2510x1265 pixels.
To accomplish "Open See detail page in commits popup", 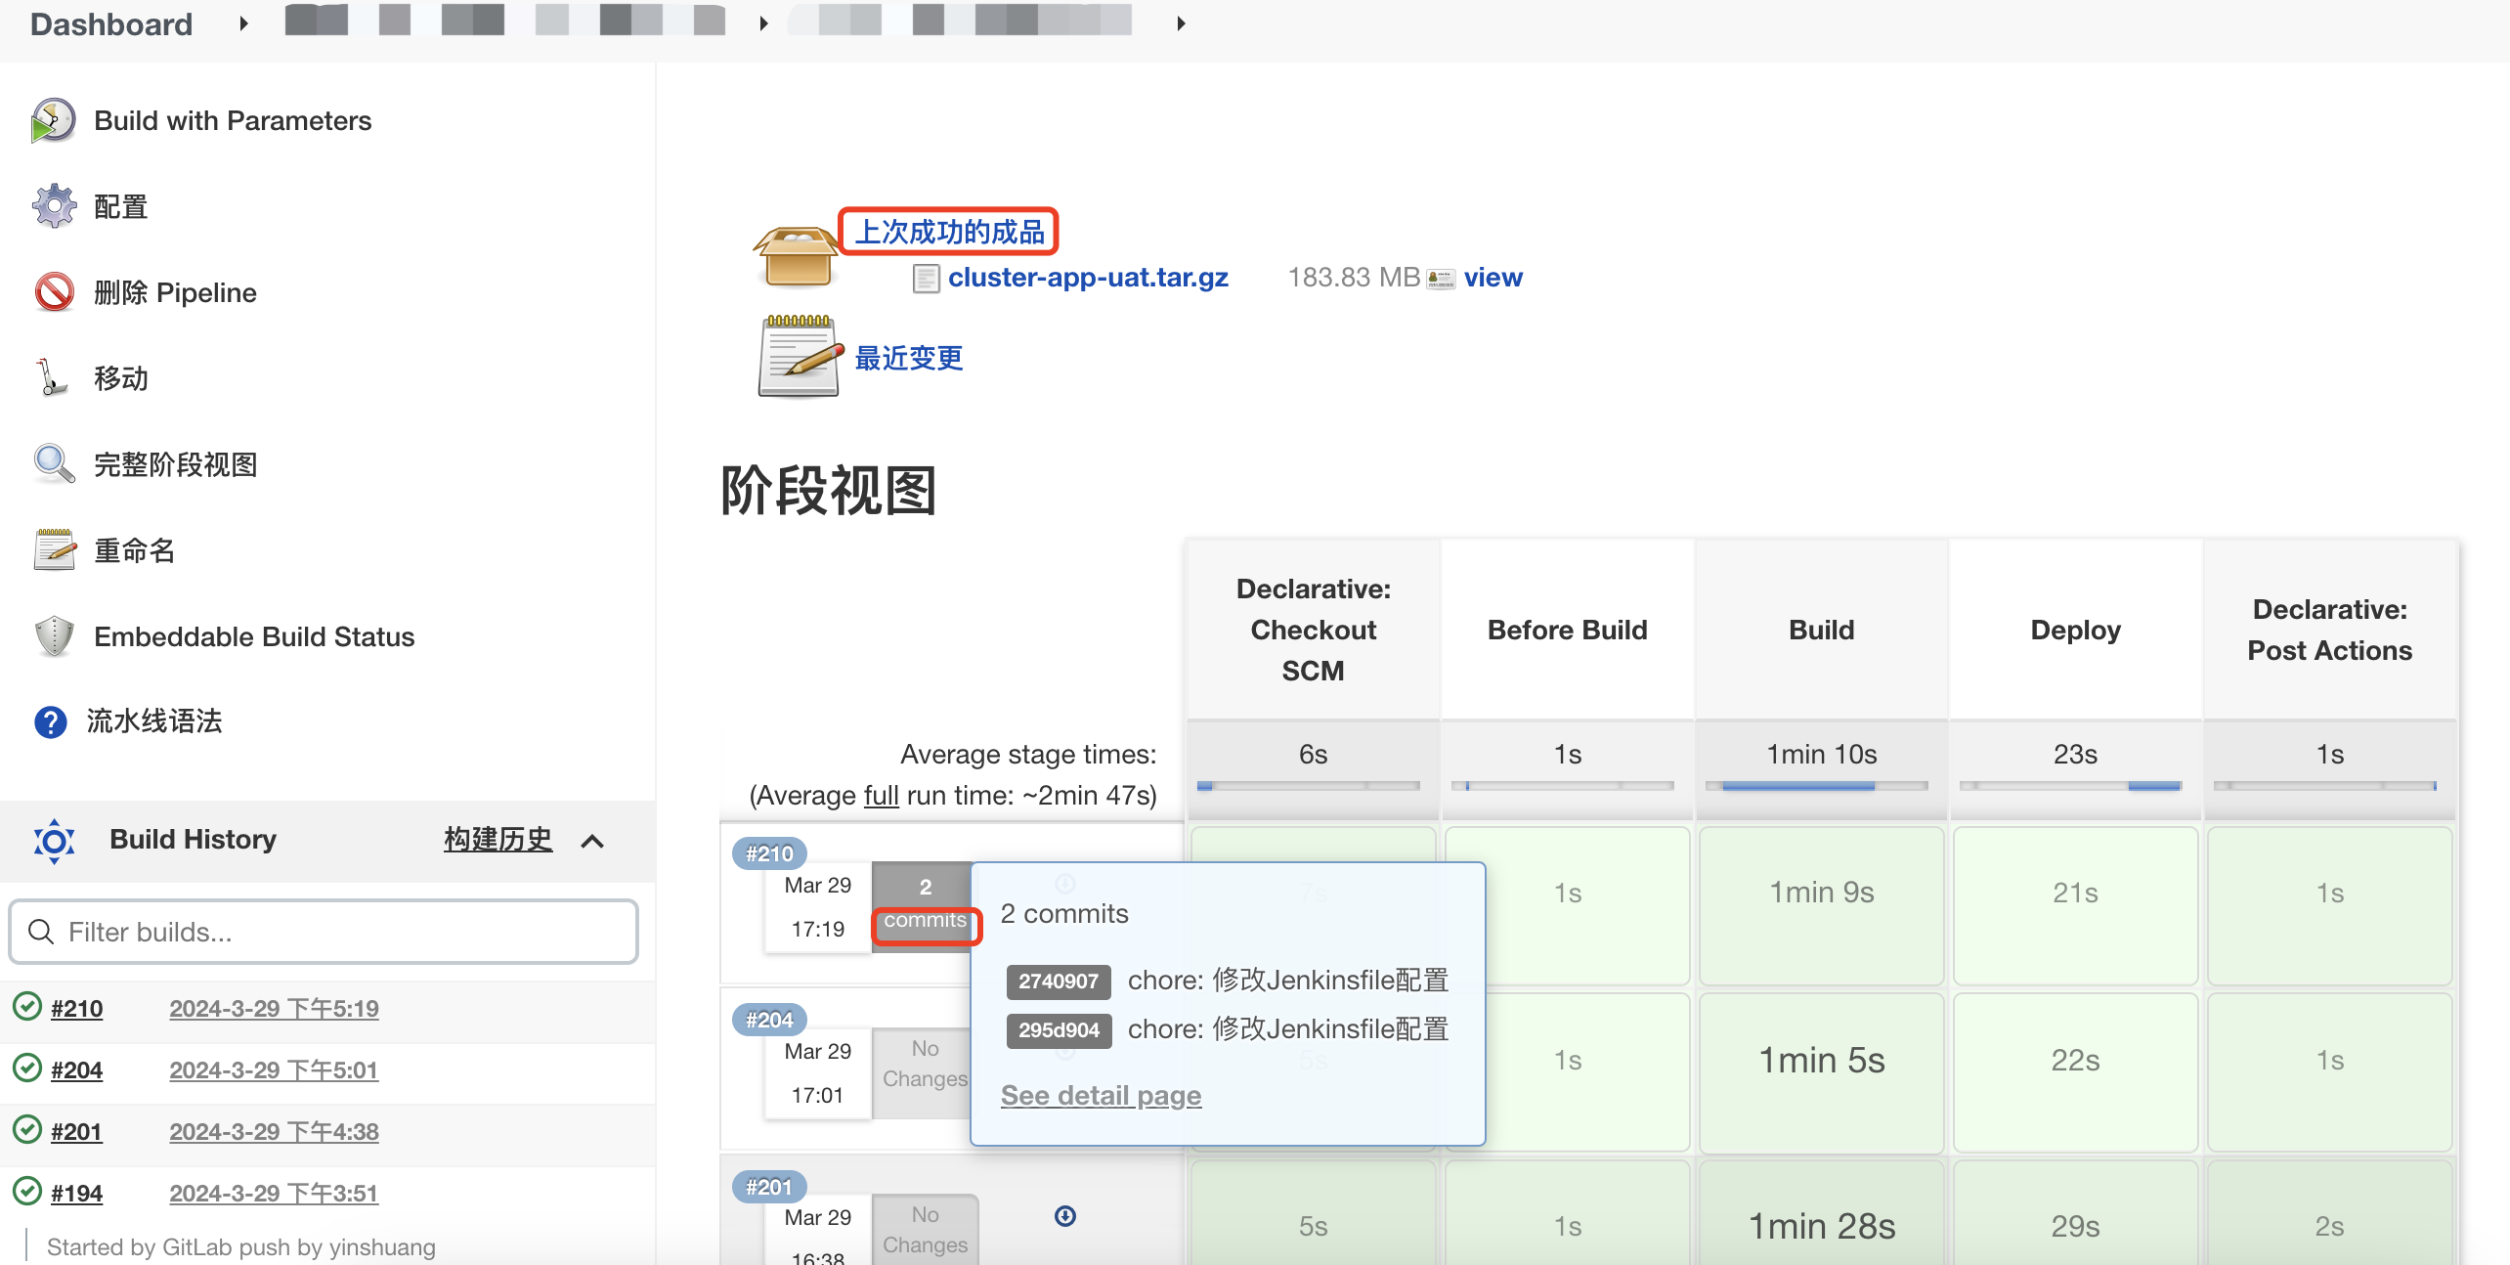I will 1101,1095.
